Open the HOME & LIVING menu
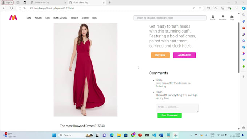This screenshot has width=247, height=139. (x=60, y=18)
